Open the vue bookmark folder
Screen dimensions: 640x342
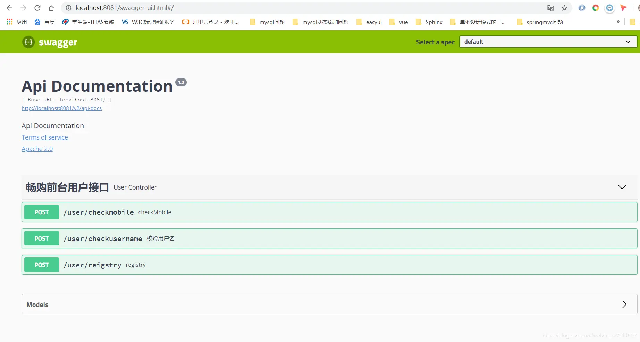click(x=398, y=22)
